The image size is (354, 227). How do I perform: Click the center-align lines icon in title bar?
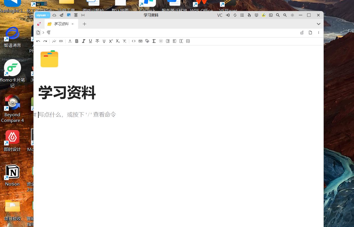tap(76, 15)
